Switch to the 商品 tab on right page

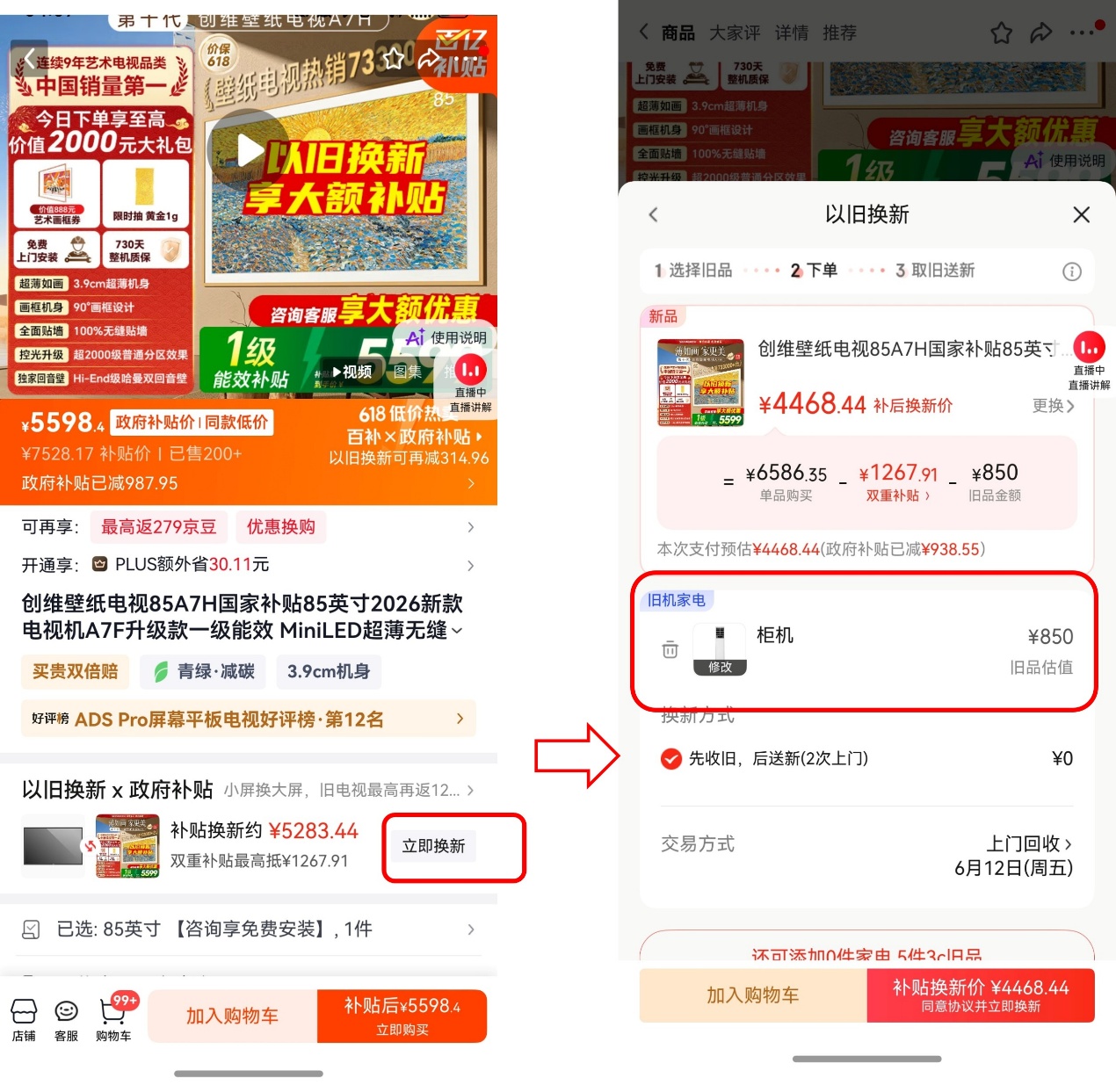(x=678, y=33)
